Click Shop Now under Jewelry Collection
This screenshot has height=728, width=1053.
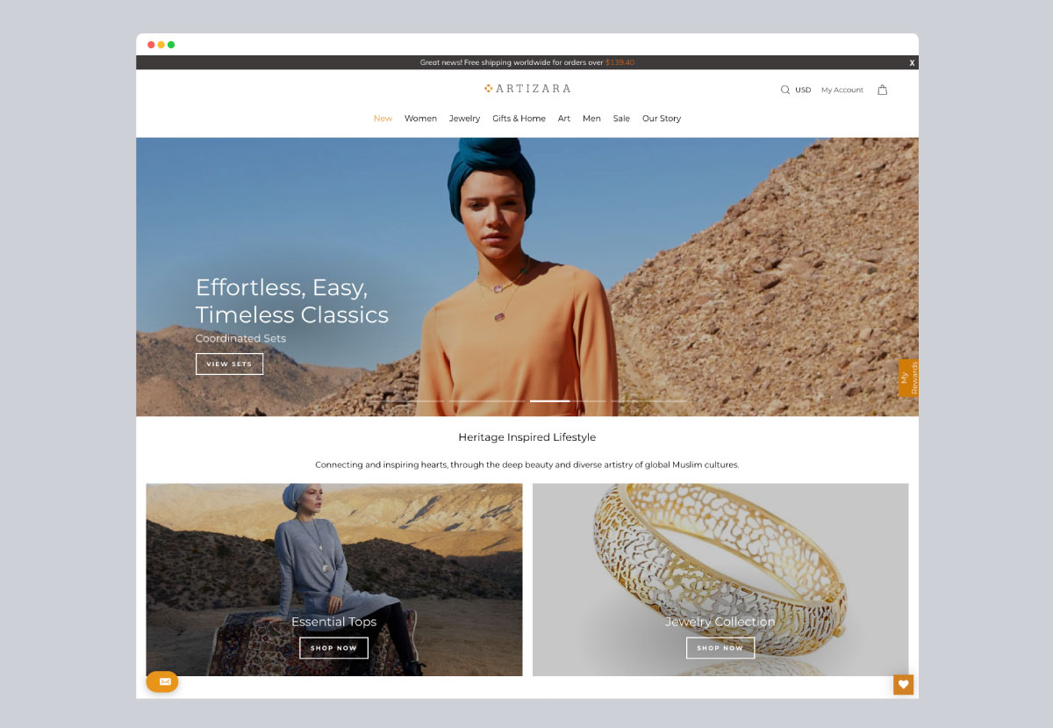pos(720,648)
